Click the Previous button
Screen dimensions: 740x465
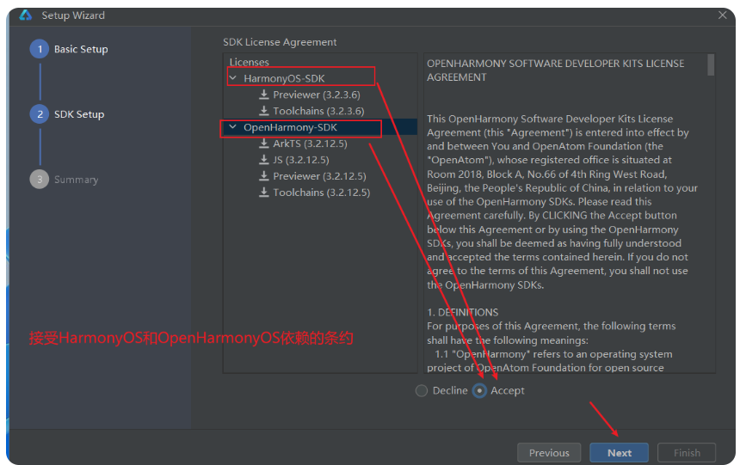click(549, 453)
